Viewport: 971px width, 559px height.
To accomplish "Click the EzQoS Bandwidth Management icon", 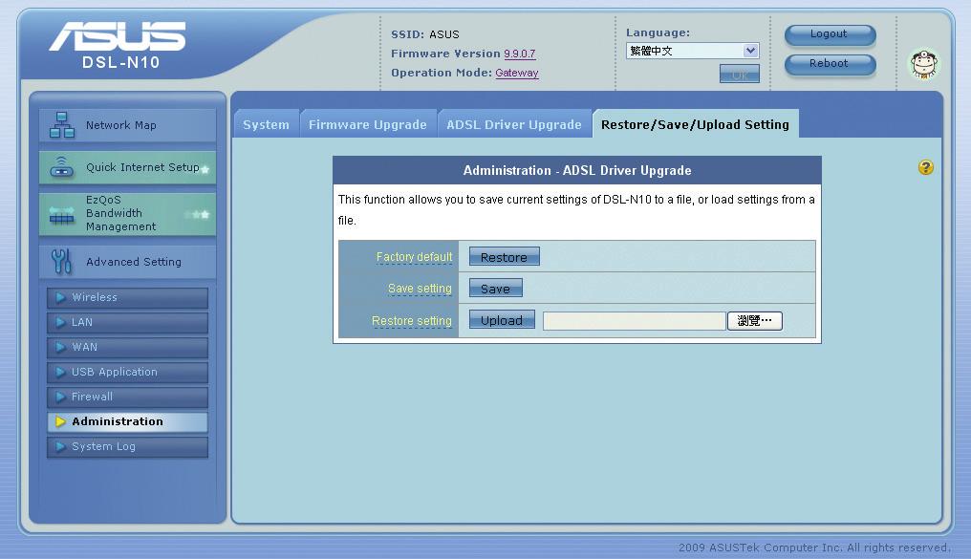I will point(61,215).
